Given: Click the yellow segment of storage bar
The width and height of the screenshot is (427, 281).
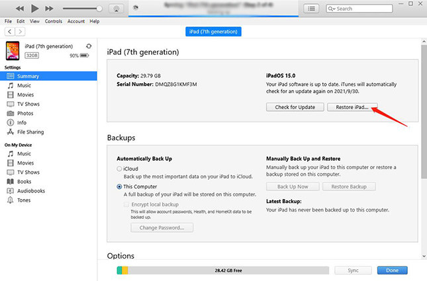Looking at the screenshot, I should pyautogui.click(x=124, y=270).
